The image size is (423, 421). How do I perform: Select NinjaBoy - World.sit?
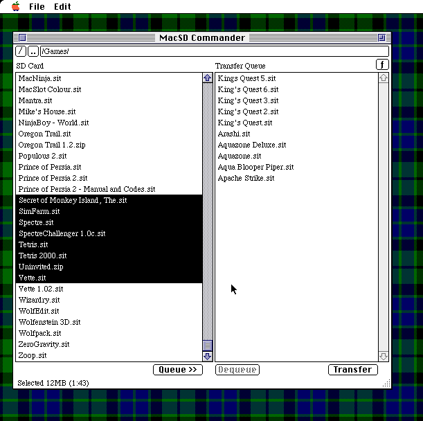109,123
